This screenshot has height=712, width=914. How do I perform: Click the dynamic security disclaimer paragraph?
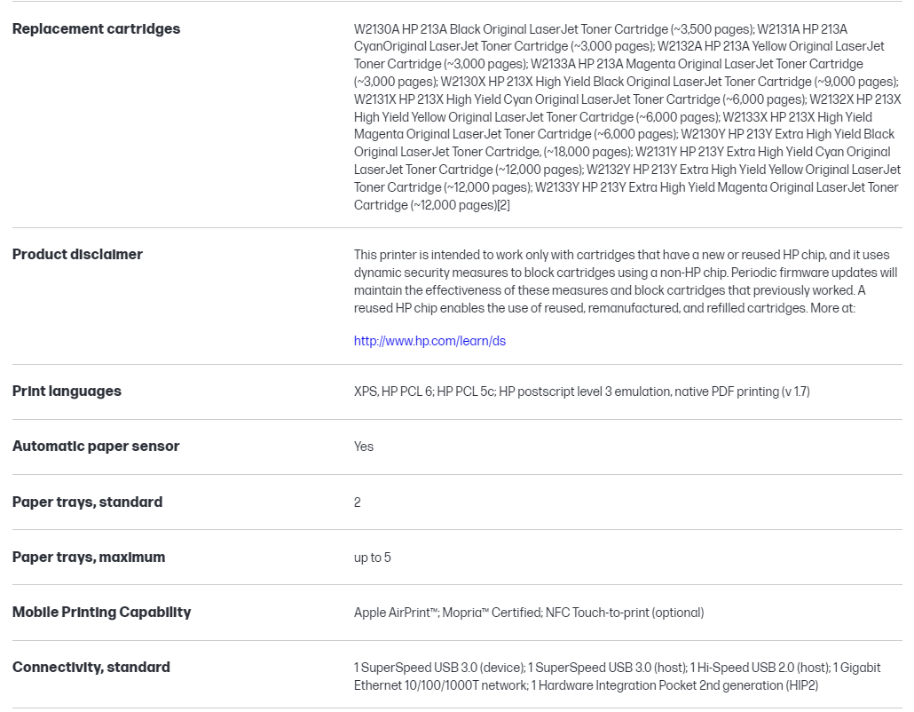[x=626, y=281]
